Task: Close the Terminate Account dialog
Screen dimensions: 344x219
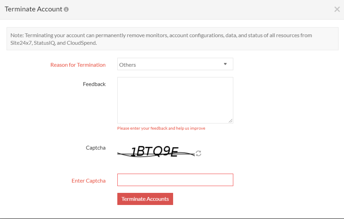Action: pos(337,9)
